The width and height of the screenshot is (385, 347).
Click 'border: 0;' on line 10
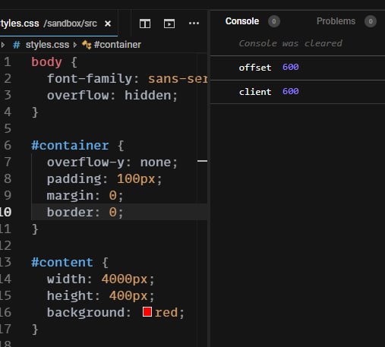pos(85,213)
